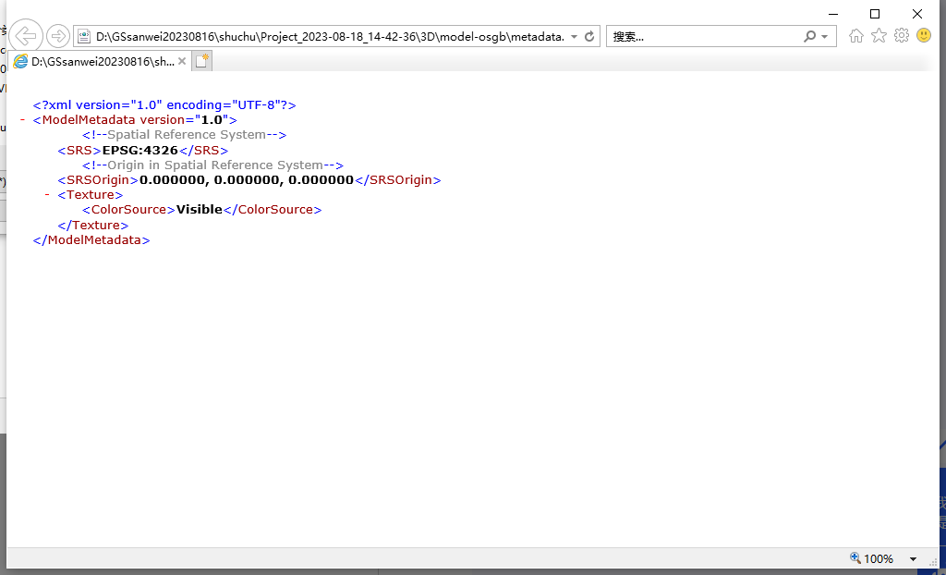Click the Visible ColorSource value
The height and width of the screenshot is (575, 946).
pos(200,209)
